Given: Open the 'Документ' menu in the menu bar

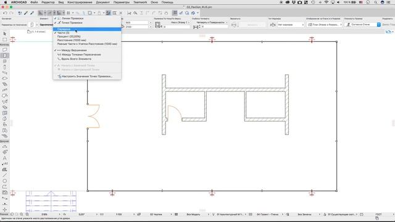Looking at the screenshot, I should point(103,2).
